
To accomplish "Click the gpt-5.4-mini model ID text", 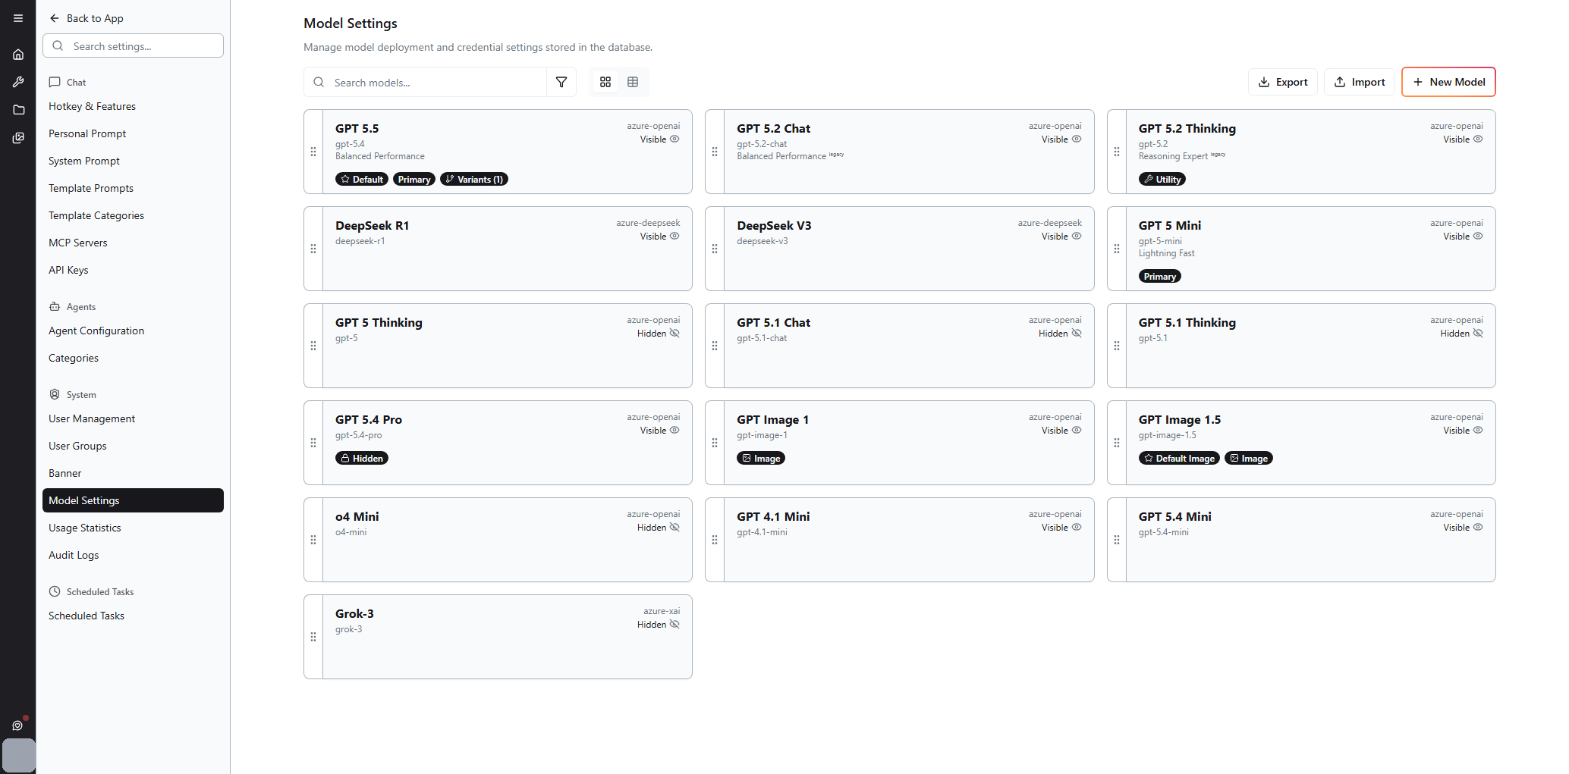I will pyautogui.click(x=1163, y=532).
